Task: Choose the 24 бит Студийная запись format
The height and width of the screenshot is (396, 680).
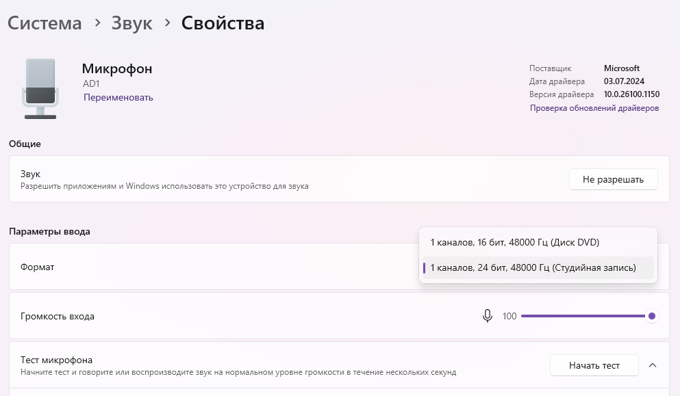Action: click(x=533, y=267)
